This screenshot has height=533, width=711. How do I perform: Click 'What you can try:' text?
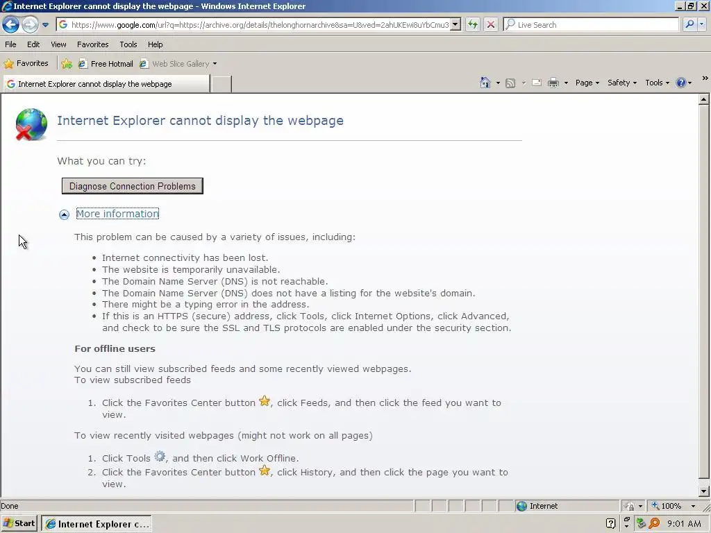click(x=101, y=161)
